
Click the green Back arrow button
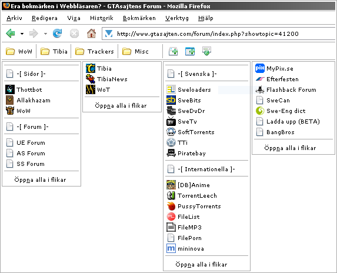point(11,34)
